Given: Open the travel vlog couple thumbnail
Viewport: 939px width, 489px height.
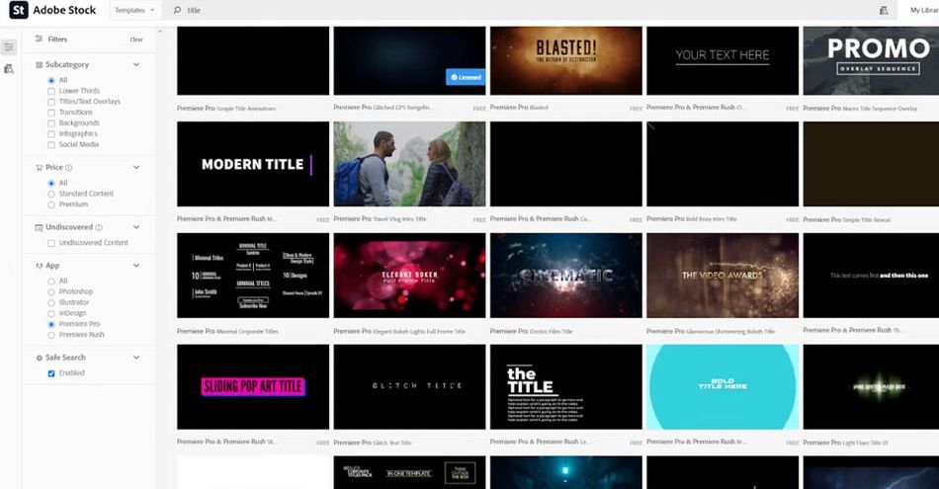Looking at the screenshot, I should click(x=409, y=164).
